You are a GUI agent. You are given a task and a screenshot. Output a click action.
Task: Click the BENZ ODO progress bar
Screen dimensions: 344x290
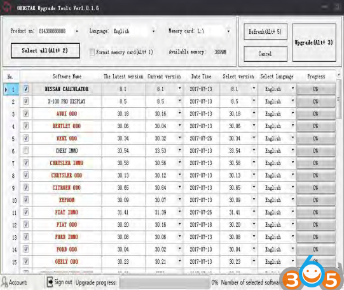[x=315, y=138]
